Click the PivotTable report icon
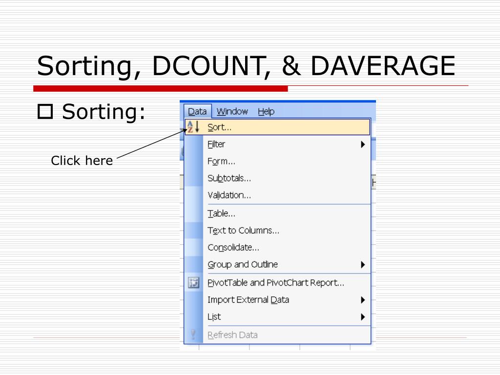500x375 pixels. (x=193, y=283)
